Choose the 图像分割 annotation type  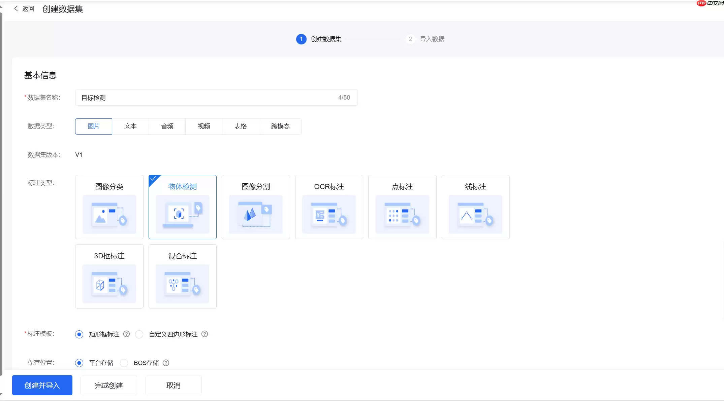[x=256, y=207]
